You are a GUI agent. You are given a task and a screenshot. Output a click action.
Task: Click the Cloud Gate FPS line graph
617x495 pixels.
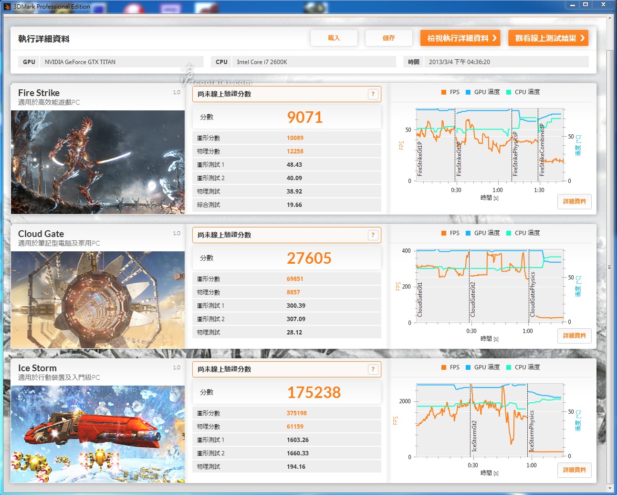490,286
